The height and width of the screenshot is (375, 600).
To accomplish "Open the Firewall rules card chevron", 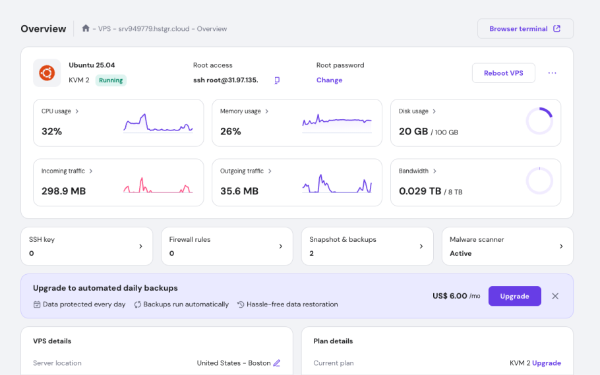I will pyautogui.click(x=280, y=246).
